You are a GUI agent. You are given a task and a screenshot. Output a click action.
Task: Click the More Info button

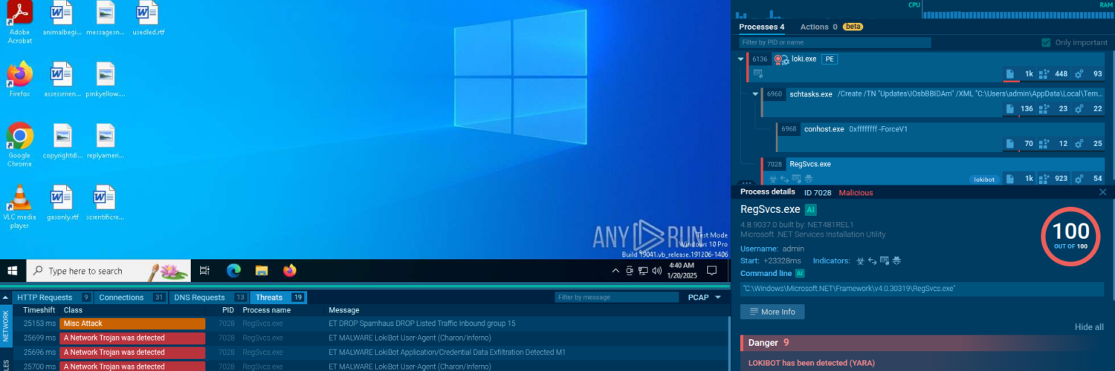coord(772,312)
